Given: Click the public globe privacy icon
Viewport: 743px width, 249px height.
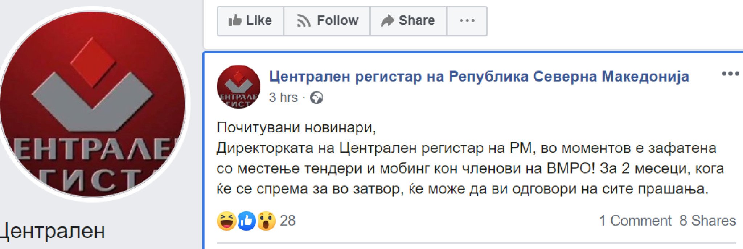Looking at the screenshot, I should (x=316, y=98).
